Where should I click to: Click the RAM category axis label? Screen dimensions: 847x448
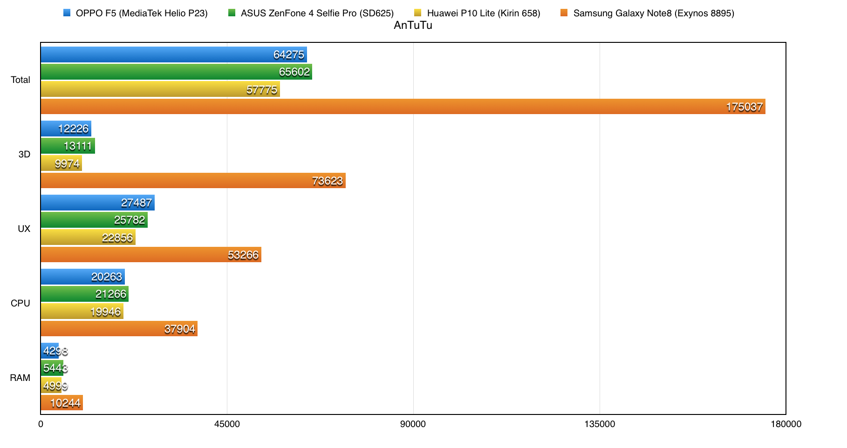(x=20, y=378)
